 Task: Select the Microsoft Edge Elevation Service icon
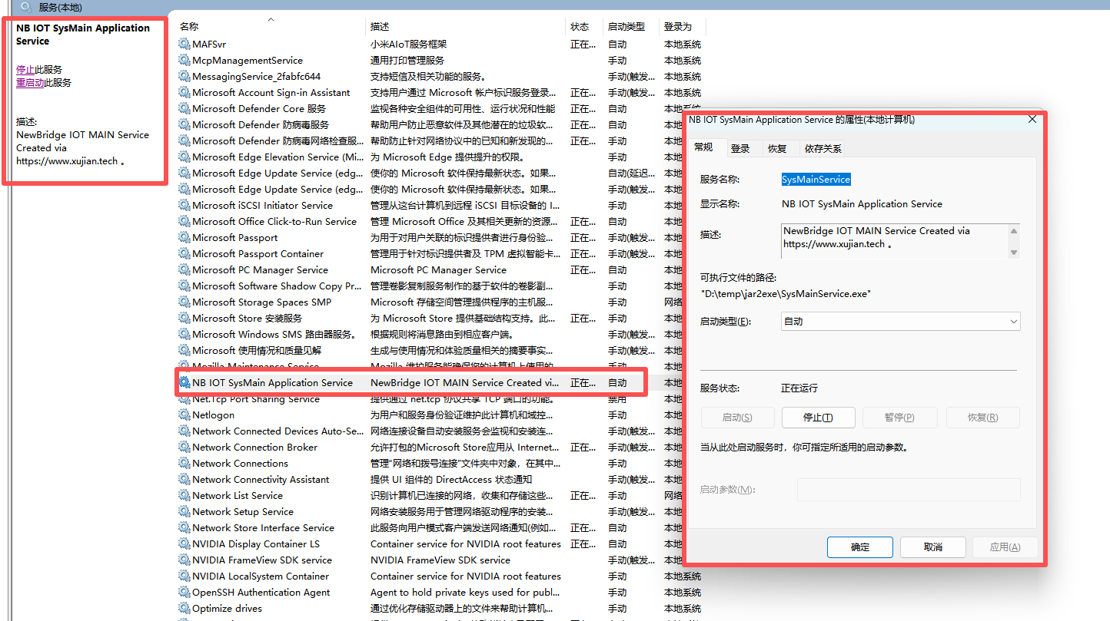click(184, 157)
